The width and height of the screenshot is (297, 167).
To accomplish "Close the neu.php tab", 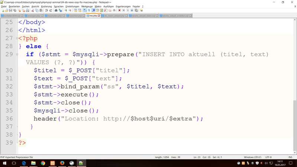I will 99,16.
